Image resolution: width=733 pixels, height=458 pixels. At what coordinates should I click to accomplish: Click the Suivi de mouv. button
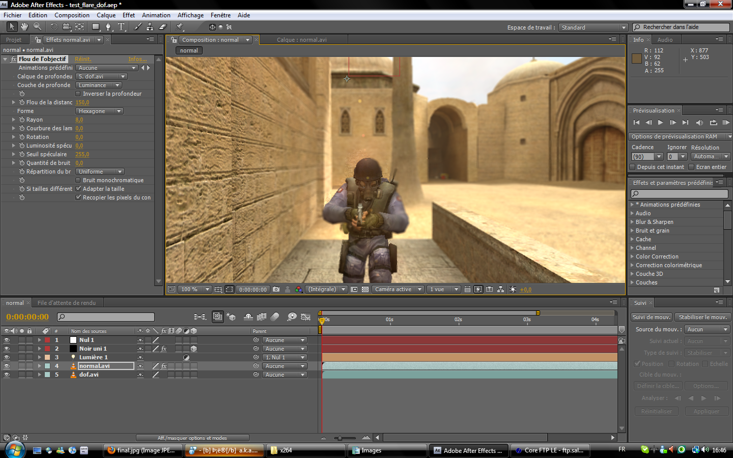[x=652, y=317]
